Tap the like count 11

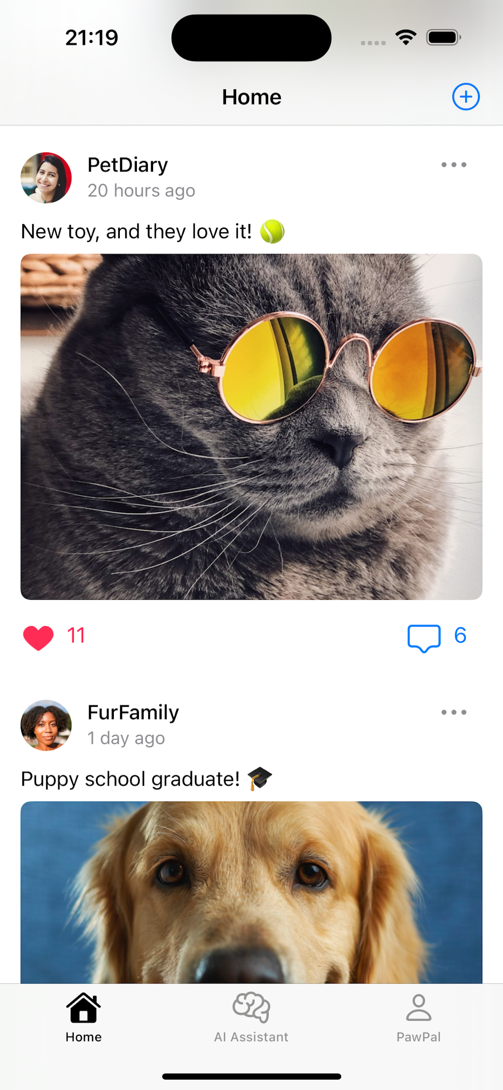pyautogui.click(x=76, y=635)
